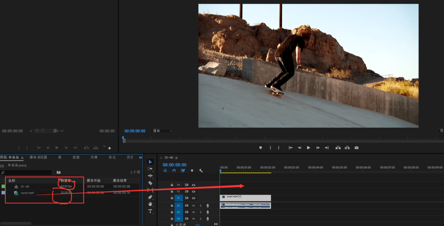Toggle linked selection in timeline
Screen dimensions: 444x226
point(183,171)
